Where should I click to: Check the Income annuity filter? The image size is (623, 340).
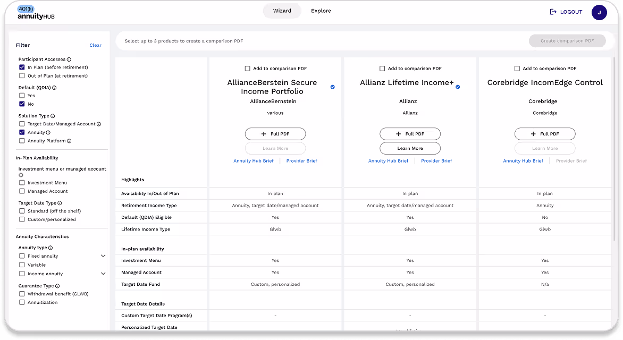22,274
